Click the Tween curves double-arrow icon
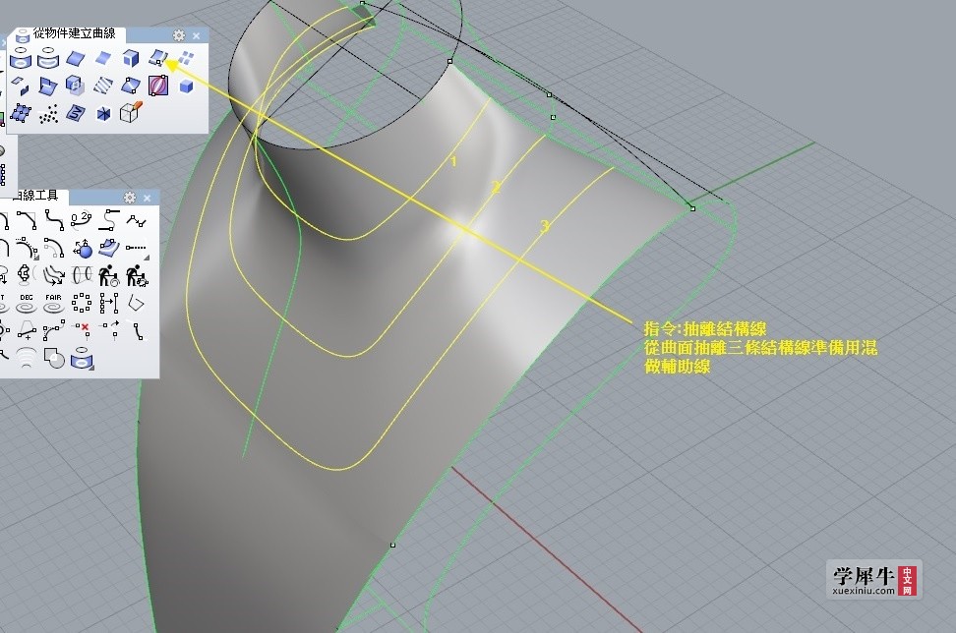Viewport: 956px width, 633px height. [54, 276]
